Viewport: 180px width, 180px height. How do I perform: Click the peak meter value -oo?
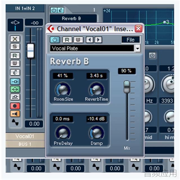pyautogui.click(x=34, y=22)
